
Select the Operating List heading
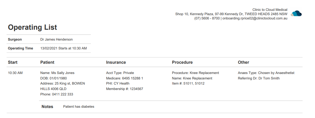click(x=33, y=27)
